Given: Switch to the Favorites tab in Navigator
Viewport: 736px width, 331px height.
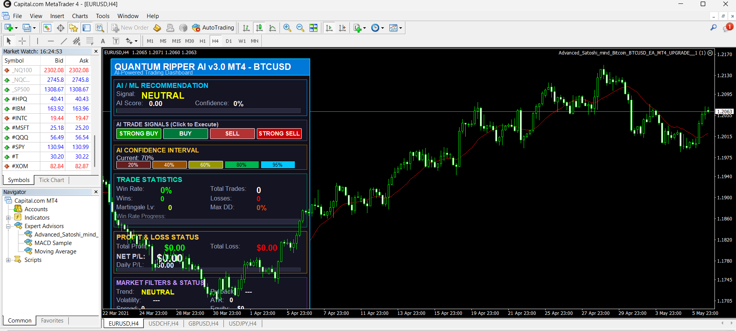Looking at the screenshot, I should point(52,321).
